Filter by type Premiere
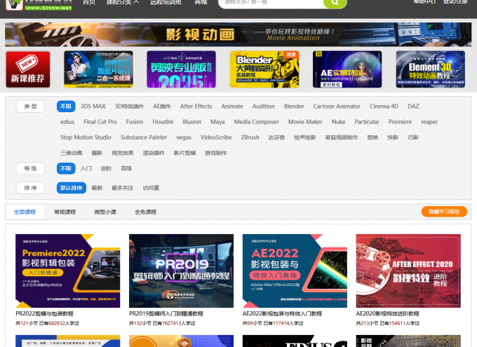The width and height of the screenshot is (477, 347). (400, 122)
